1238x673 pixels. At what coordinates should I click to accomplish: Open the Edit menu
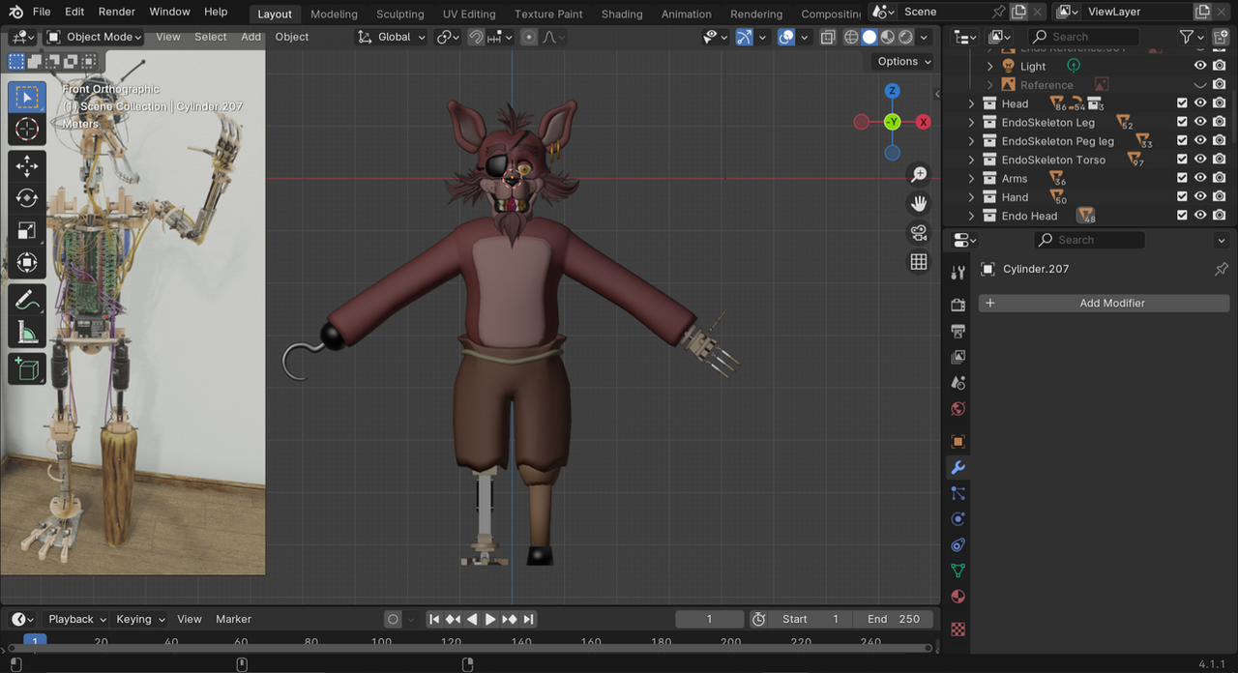pos(74,12)
